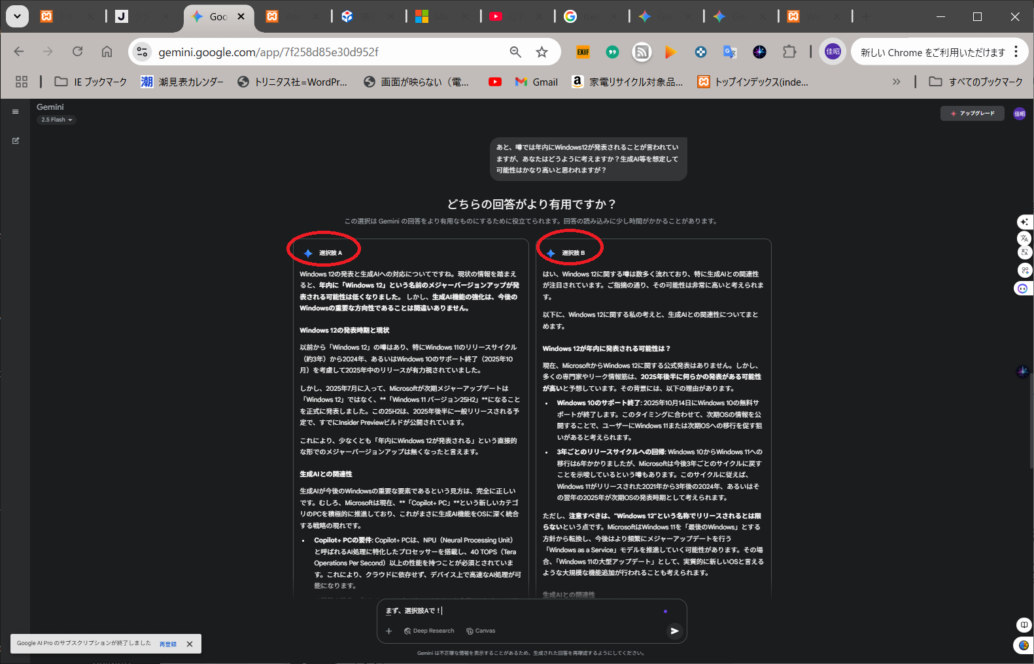Click the screen-translate floating side icon
1034x664 pixels.
coord(1024,252)
